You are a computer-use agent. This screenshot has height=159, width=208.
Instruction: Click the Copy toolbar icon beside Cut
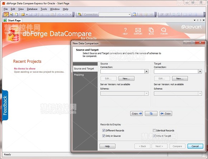47,14
